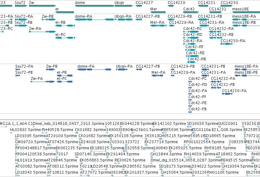The image size is (260, 177).
Task: Select the Zw-RA transcript
Action: (42, 32)
